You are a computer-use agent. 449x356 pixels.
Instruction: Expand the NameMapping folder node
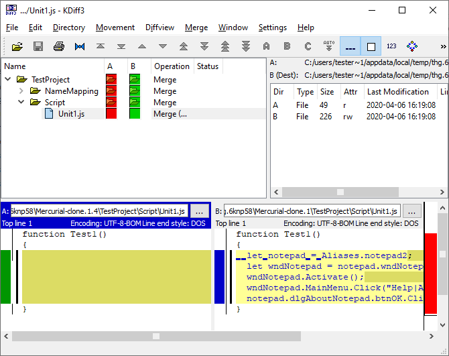coord(21,91)
